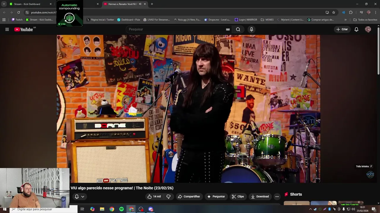Open Comprar artigos de... bookmark
The width and height of the screenshot is (380, 213).
tap(321, 20)
